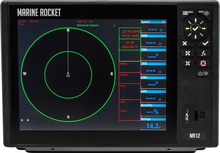220x153 pixels.
Task: Tap the right small round icon below the radar
Action: (x=27, y=120)
